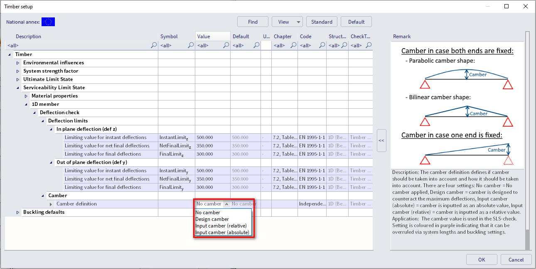Click the Standard button
Viewport: 536px width, 269px height.
(322, 22)
